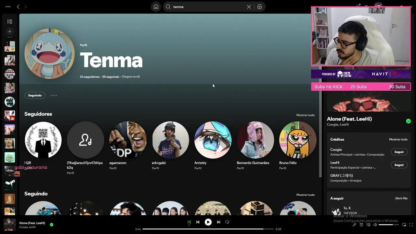
Task: Open the To. X track in queue
Action: [x=347, y=208]
